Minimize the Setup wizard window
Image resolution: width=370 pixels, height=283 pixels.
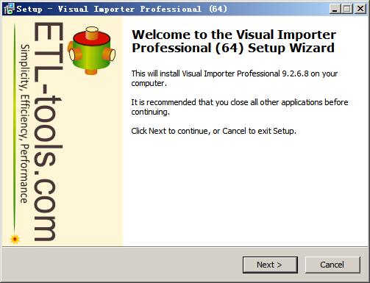tap(335, 9)
